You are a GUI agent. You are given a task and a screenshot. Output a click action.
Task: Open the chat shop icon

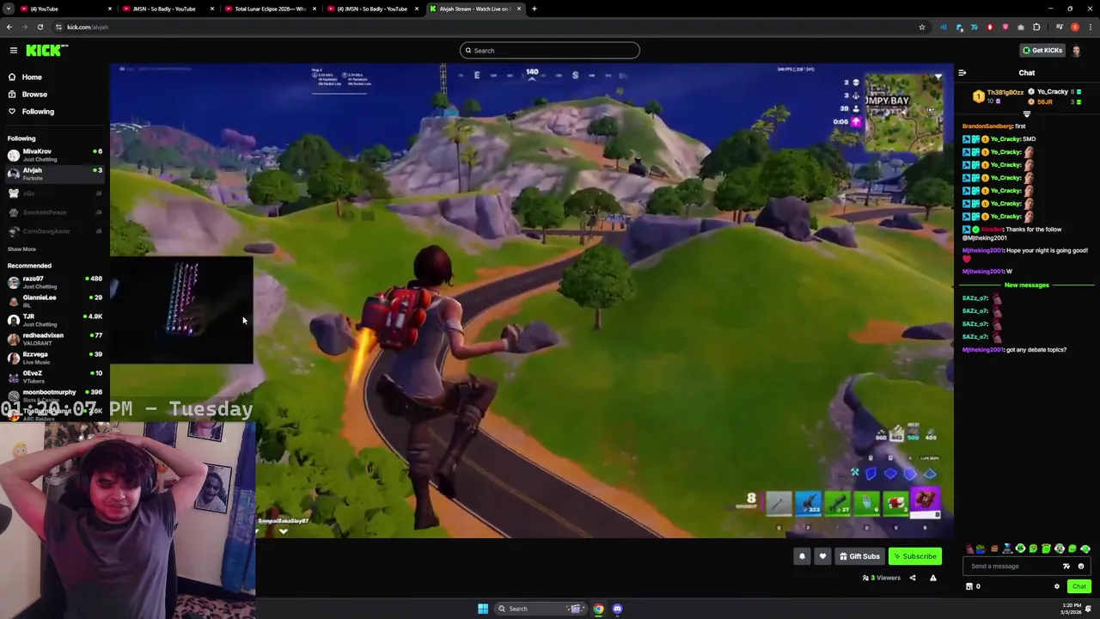click(x=969, y=586)
